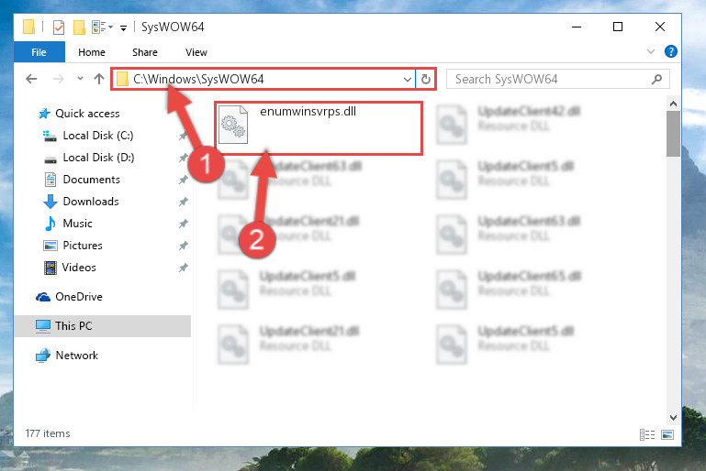Open Downloads in the navigation pane
Viewport: 706px width, 471px height.
91,202
